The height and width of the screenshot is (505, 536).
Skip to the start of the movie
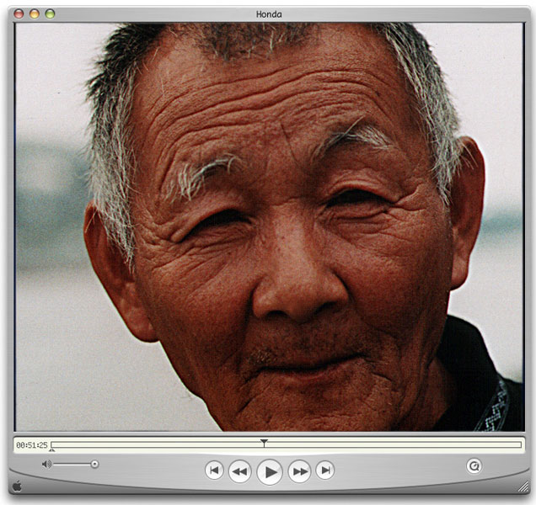[x=214, y=470]
